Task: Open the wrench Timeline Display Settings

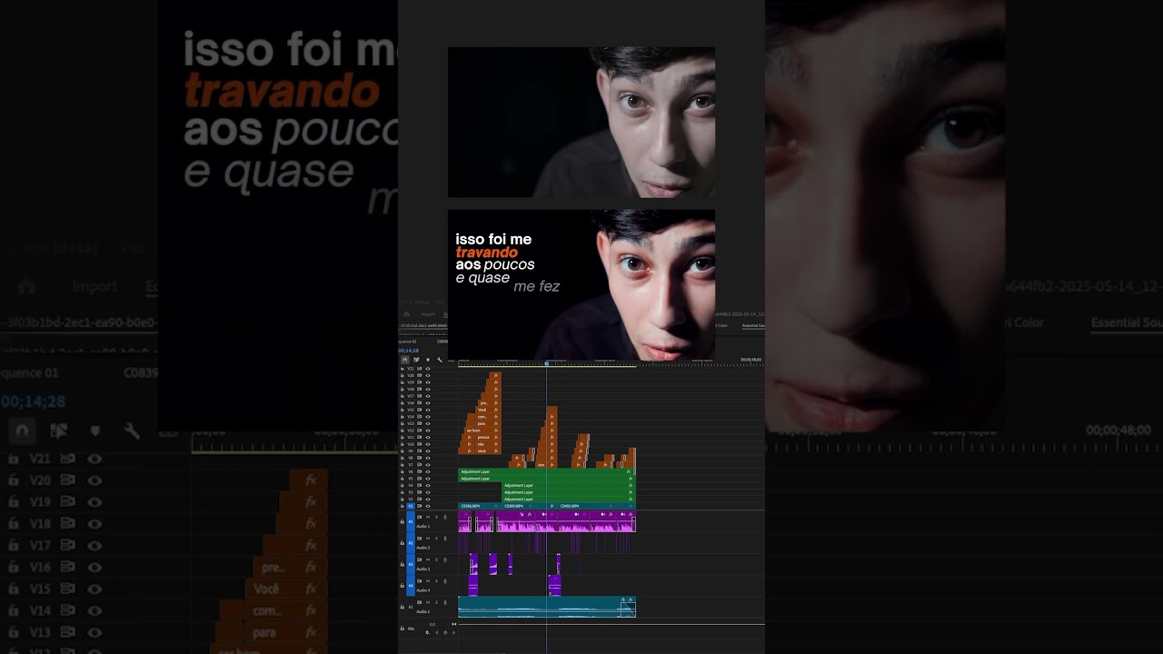Action: (x=440, y=360)
